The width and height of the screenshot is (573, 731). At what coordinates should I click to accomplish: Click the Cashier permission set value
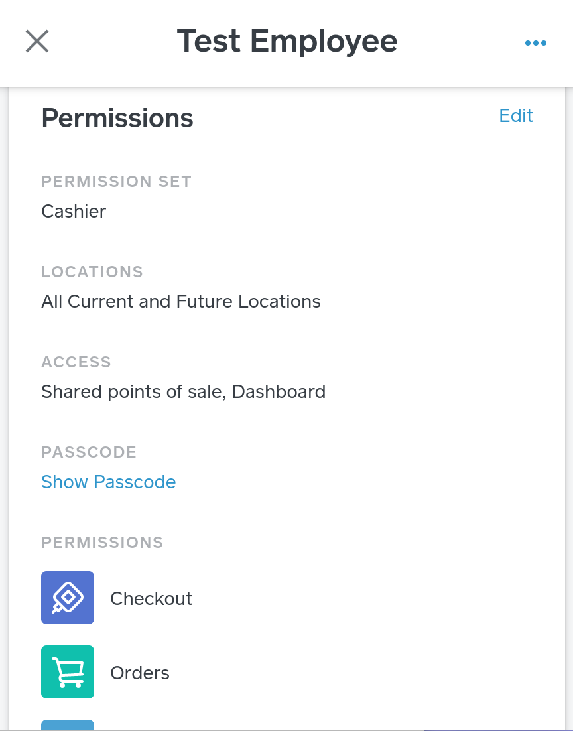coord(74,212)
